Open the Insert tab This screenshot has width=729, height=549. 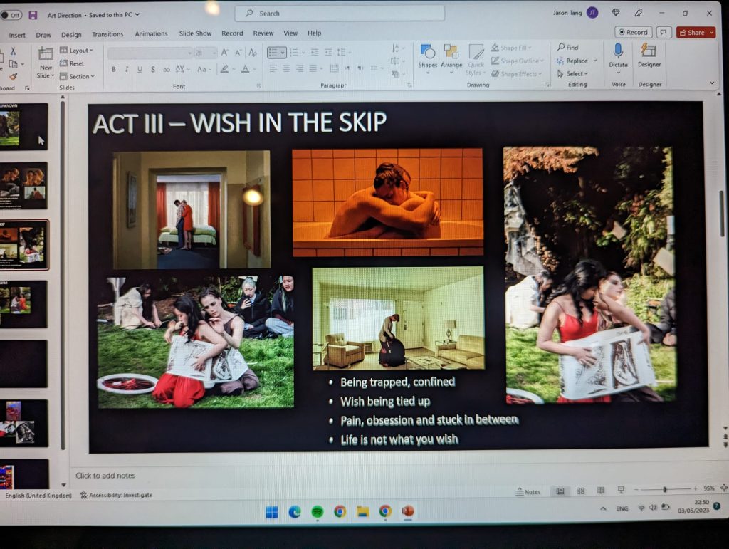[x=17, y=36]
